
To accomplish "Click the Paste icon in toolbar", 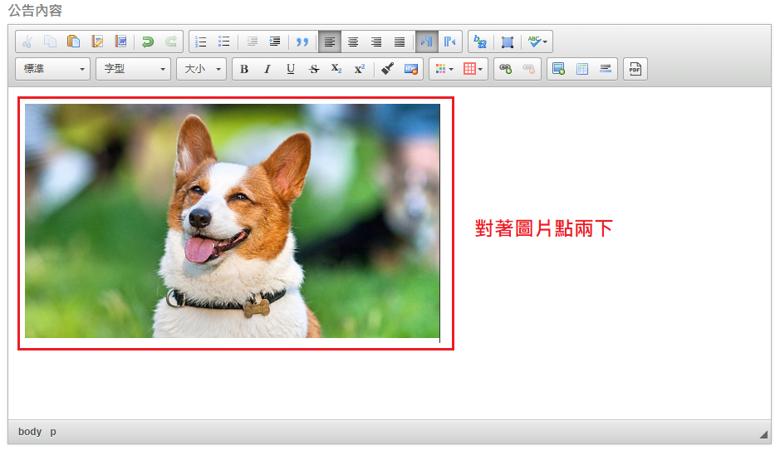I will point(74,42).
